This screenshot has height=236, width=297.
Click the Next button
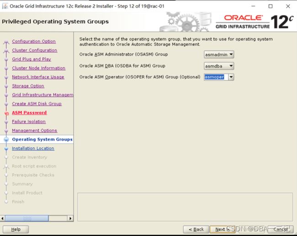pyautogui.click(x=223, y=229)
